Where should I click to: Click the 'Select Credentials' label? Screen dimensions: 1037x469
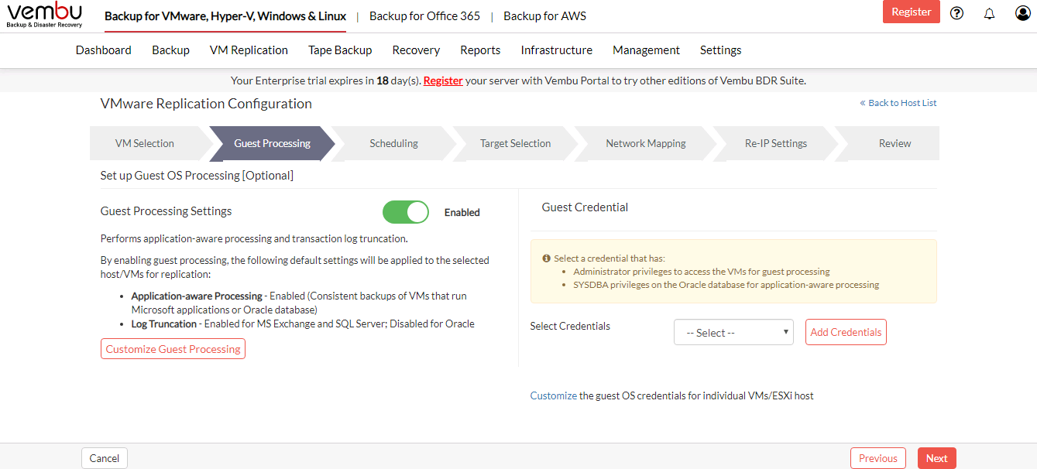point(570,326)
